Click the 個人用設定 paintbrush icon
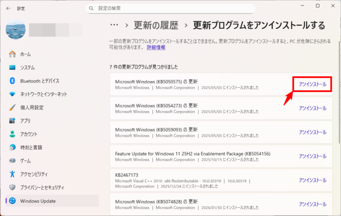Viewport: 341px width, 216px height. point(12,107)
